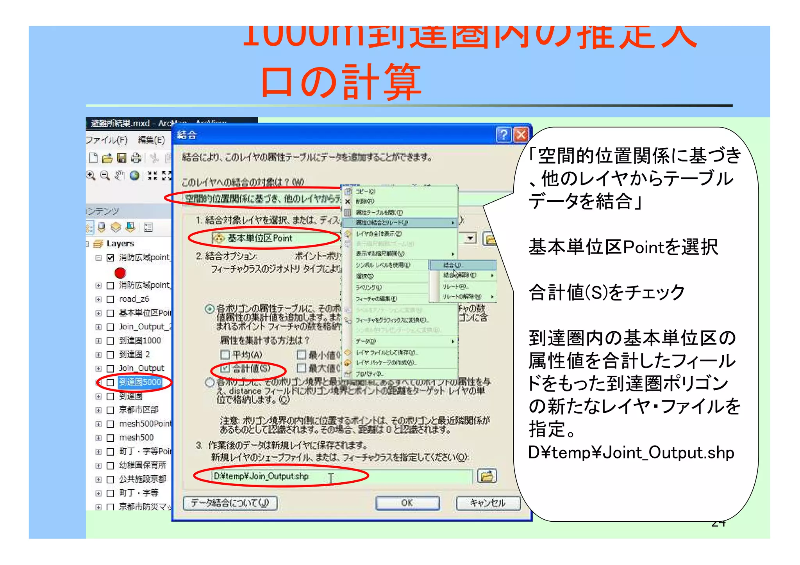Check the 最小値 checkbox
This screenshot has height=565, width=800.
click(x=301, y=355)
